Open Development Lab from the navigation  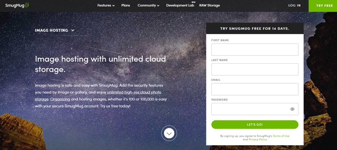pos(180,5)
